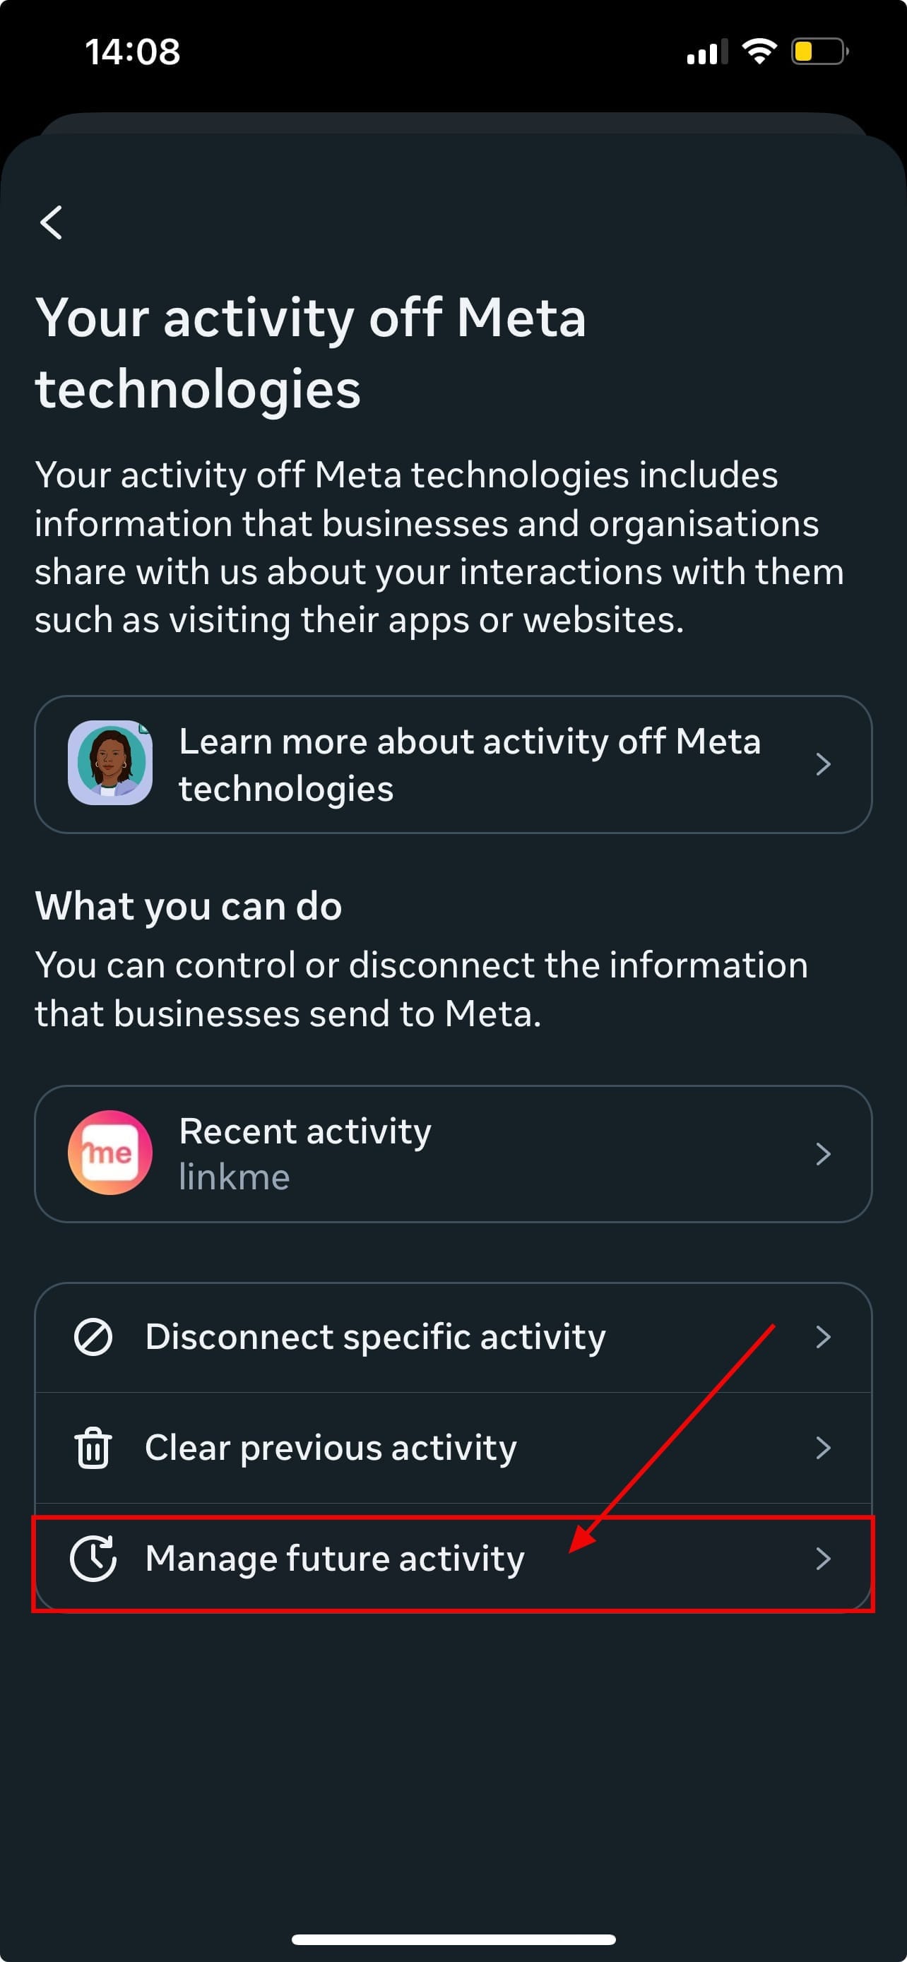Viewport: 907px width, 1962px height.
Task: Tap the linkme app icon
Action: (110, 1153)
